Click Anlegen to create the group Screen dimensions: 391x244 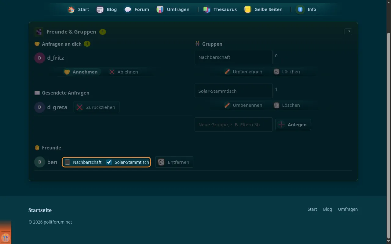293,124
